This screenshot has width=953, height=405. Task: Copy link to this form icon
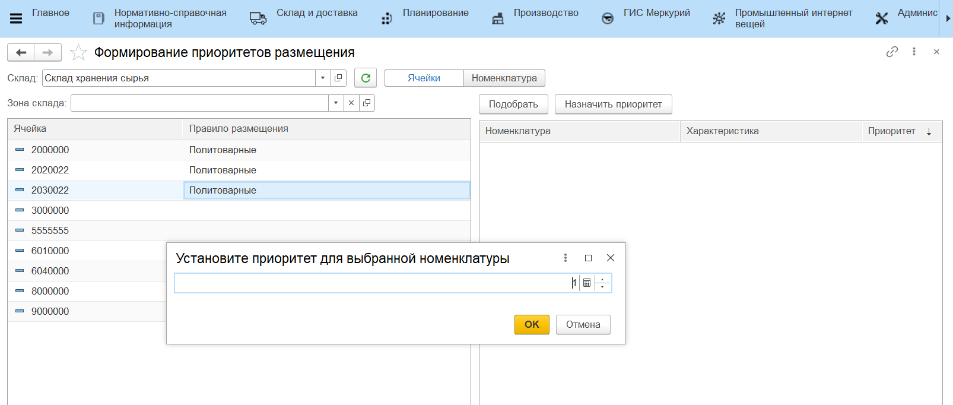click(892, 52)
